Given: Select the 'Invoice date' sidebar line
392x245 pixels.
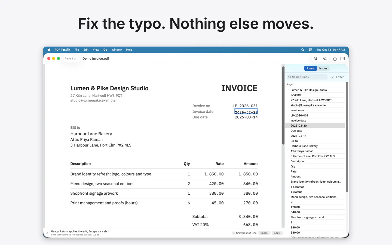Looking at the screenshot, I should click(315, 121).
